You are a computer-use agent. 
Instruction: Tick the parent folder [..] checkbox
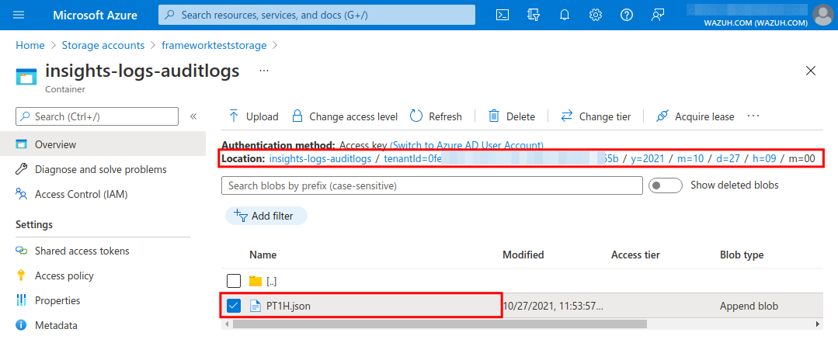tap(234, 281)
